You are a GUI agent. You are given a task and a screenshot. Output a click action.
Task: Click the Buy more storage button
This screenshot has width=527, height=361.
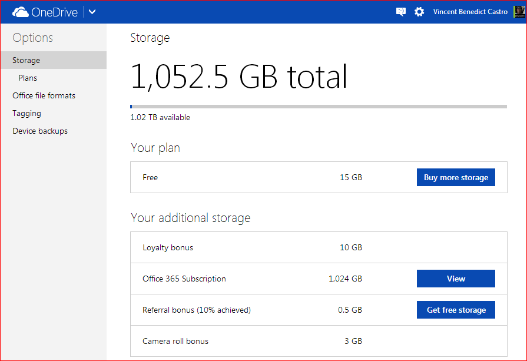(456, 177)
